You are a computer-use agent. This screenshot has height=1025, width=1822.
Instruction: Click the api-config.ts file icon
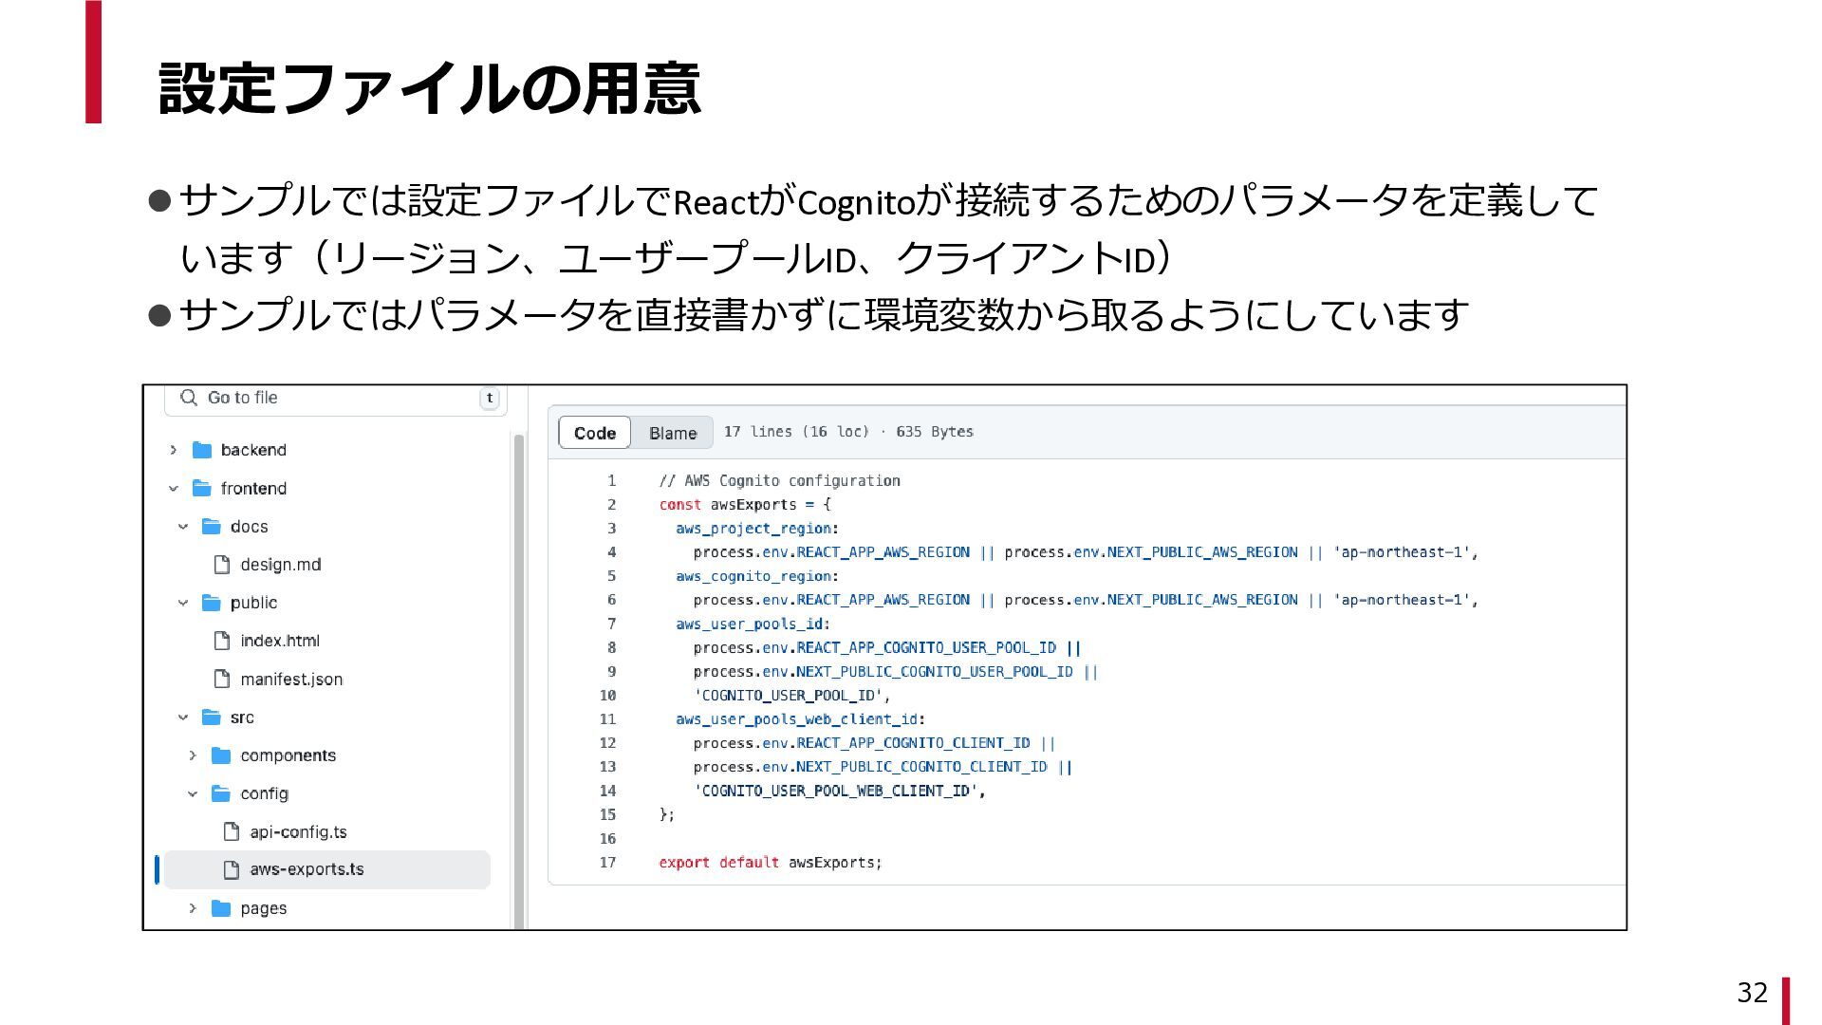232,831
